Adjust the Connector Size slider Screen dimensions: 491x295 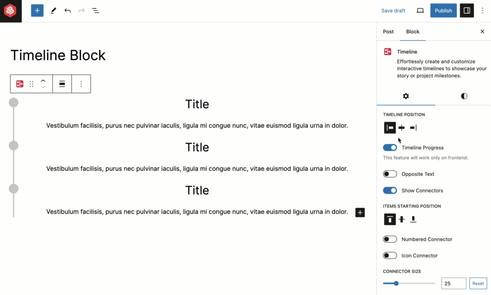[x=396, y=283]
